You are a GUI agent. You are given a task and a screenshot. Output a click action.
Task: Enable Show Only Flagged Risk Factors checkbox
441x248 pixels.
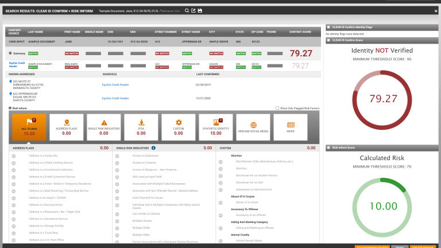[x=277, y=108]
